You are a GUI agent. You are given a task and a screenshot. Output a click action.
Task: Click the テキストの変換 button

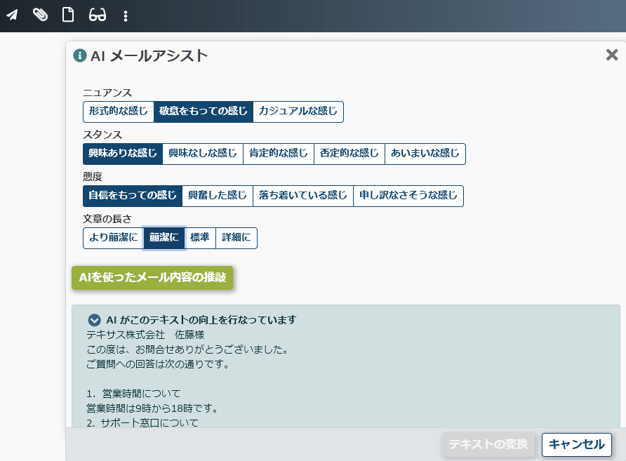pos(488,444)
